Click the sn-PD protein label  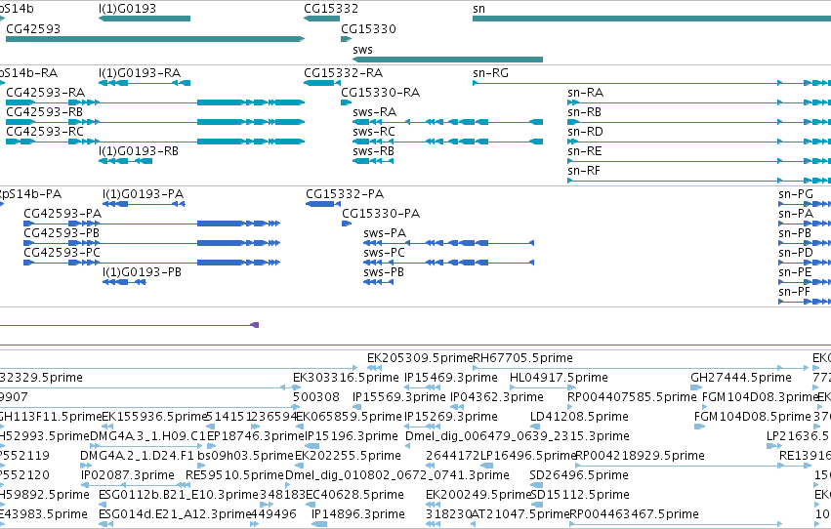click(796, 253)
